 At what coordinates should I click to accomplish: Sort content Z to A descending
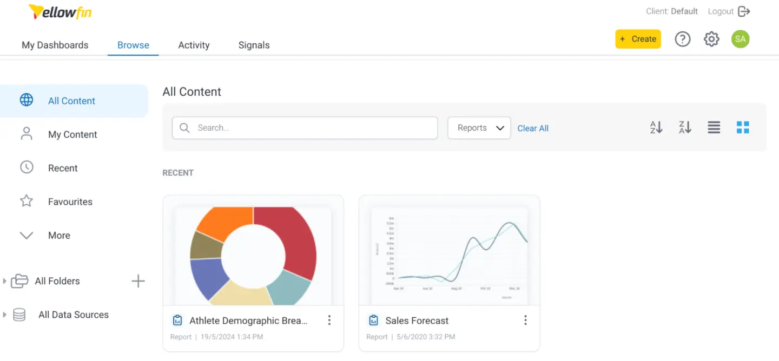tap(685, 128)
